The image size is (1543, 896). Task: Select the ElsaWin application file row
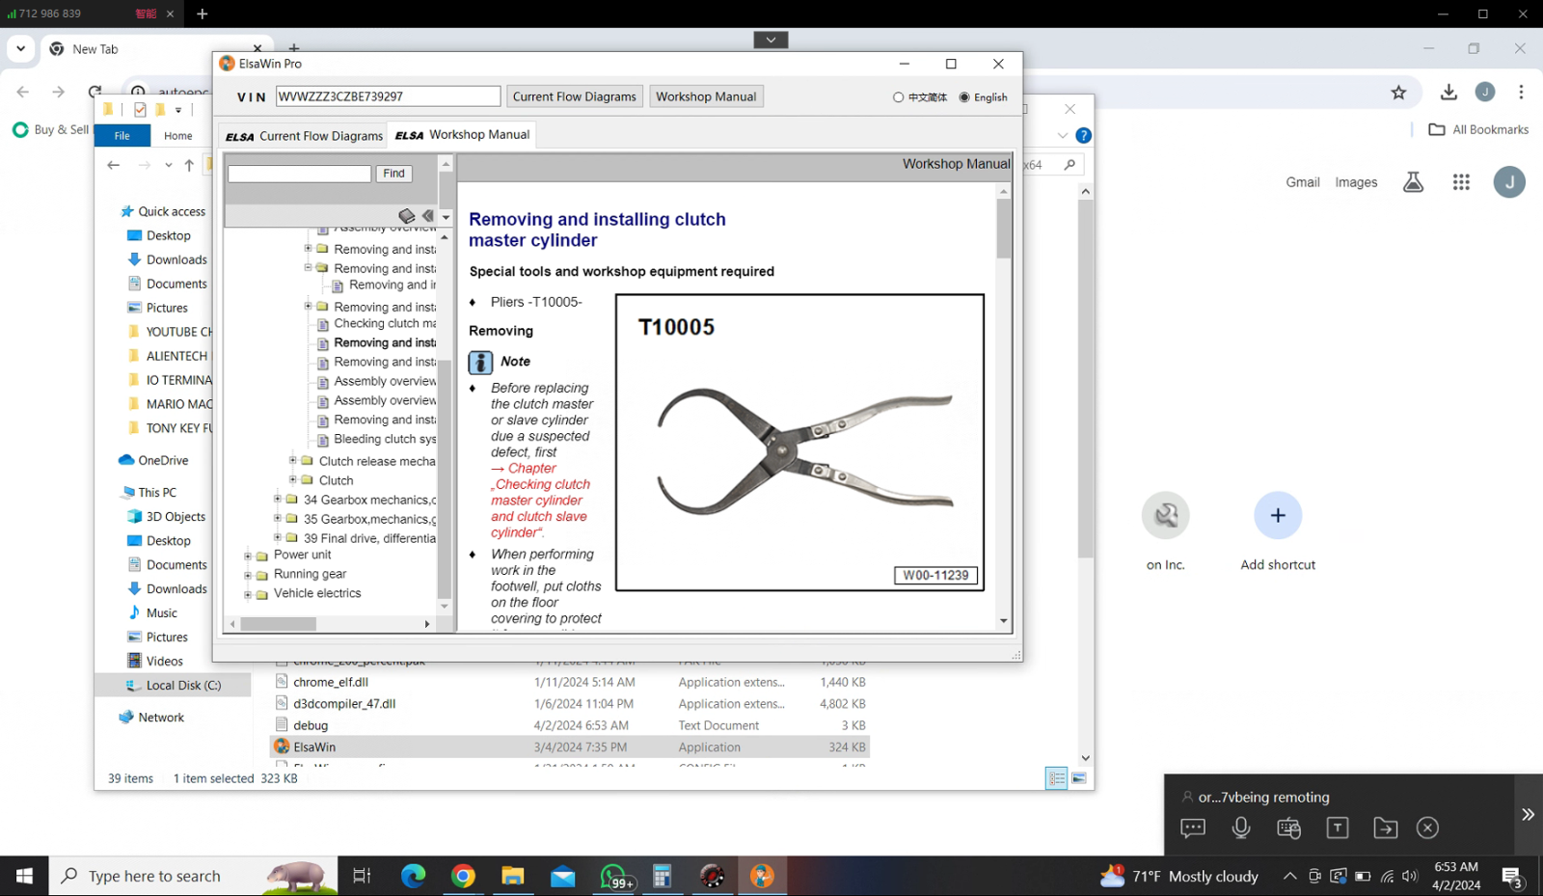[x=570, y=747]
